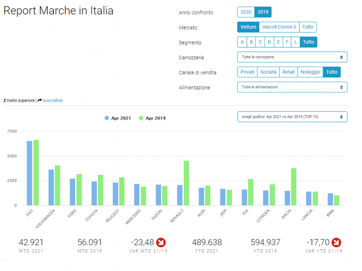Filter by segment B

coord(251,42)
